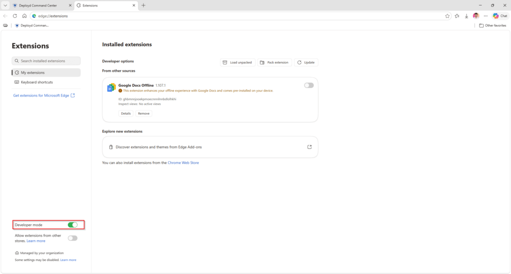Screen dimensions: 511x274
Task: Minimize the browser window
Action: pos(480,5)
